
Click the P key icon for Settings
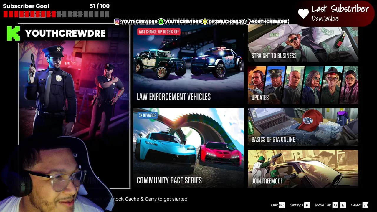(307, 205)
